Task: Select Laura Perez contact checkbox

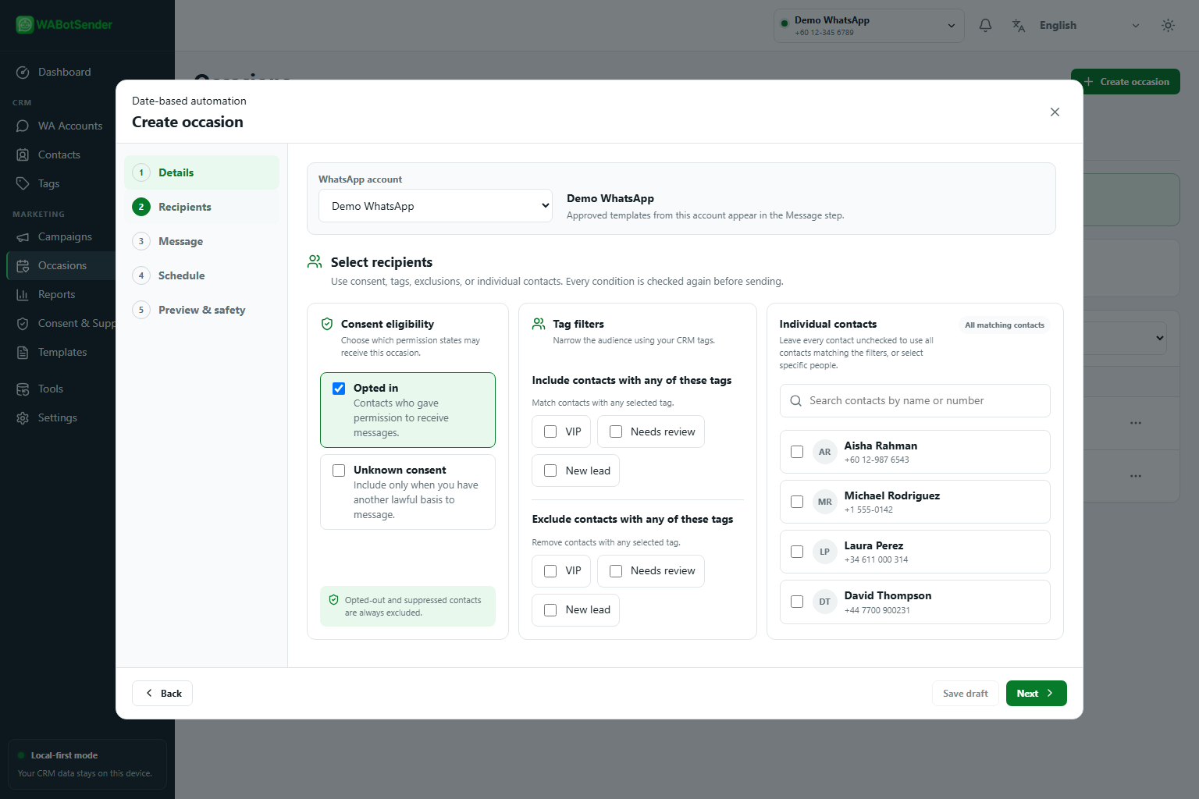Action: [x=797, y=552]
